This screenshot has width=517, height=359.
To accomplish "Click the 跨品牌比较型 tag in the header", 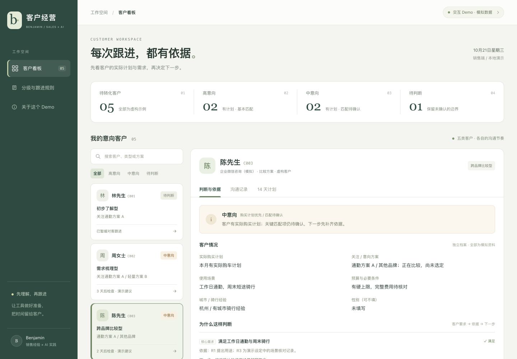I will pyautogui.click(x=481, y=166).
